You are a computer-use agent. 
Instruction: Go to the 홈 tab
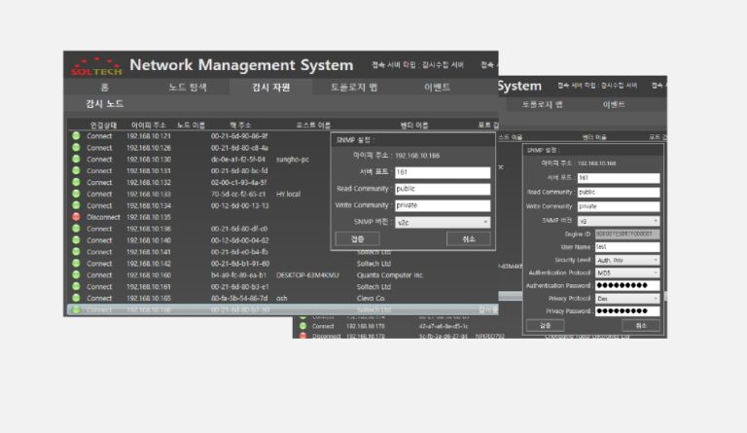104,88
